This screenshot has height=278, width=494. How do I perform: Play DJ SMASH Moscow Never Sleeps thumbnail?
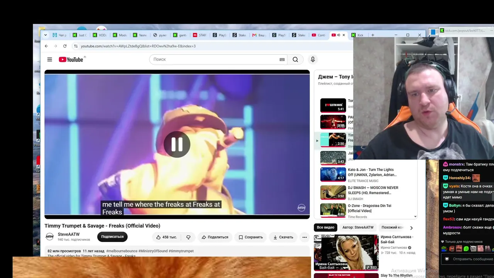coord(333,192)
